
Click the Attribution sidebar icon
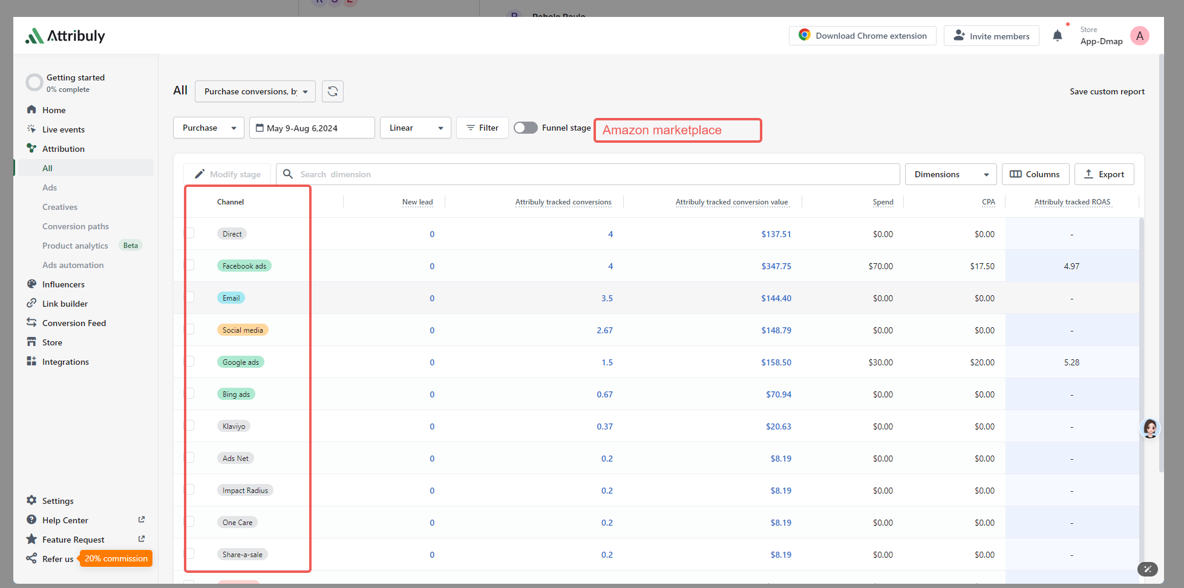[x=31, y=148]
